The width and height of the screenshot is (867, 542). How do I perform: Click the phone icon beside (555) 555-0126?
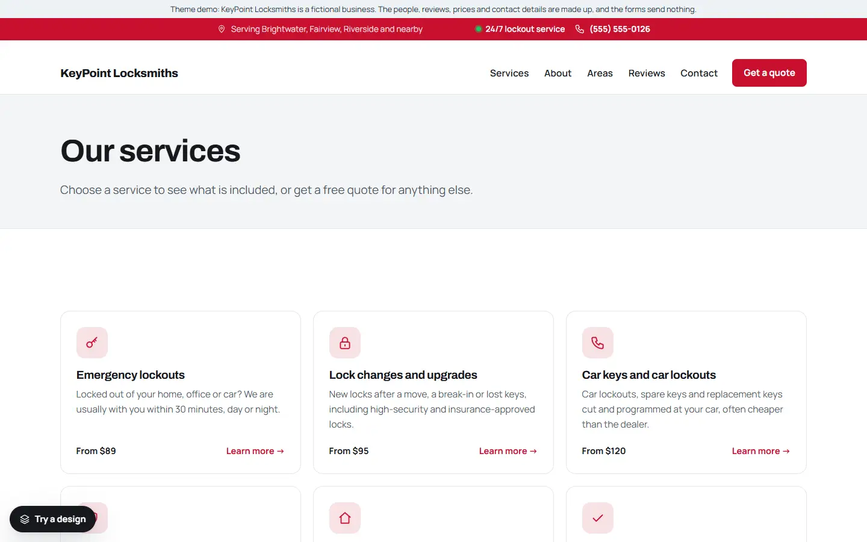coord(580,29)
